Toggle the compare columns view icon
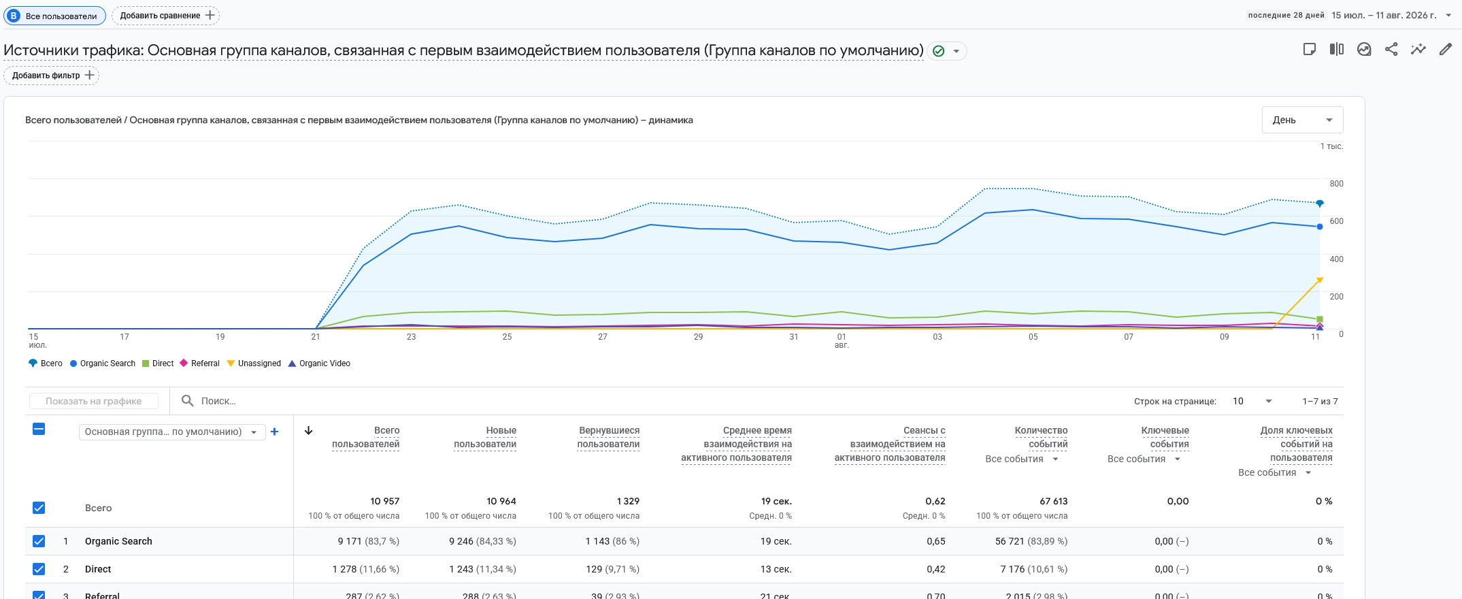1462x599 pixels. click(1337, 49)
